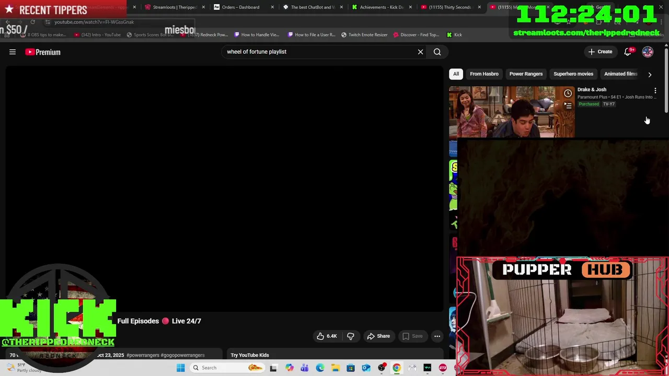Viewport: 669px width, 376px height.
Task: Open Twitch Emote Resizer bookmark
Action: coord(364,35)
